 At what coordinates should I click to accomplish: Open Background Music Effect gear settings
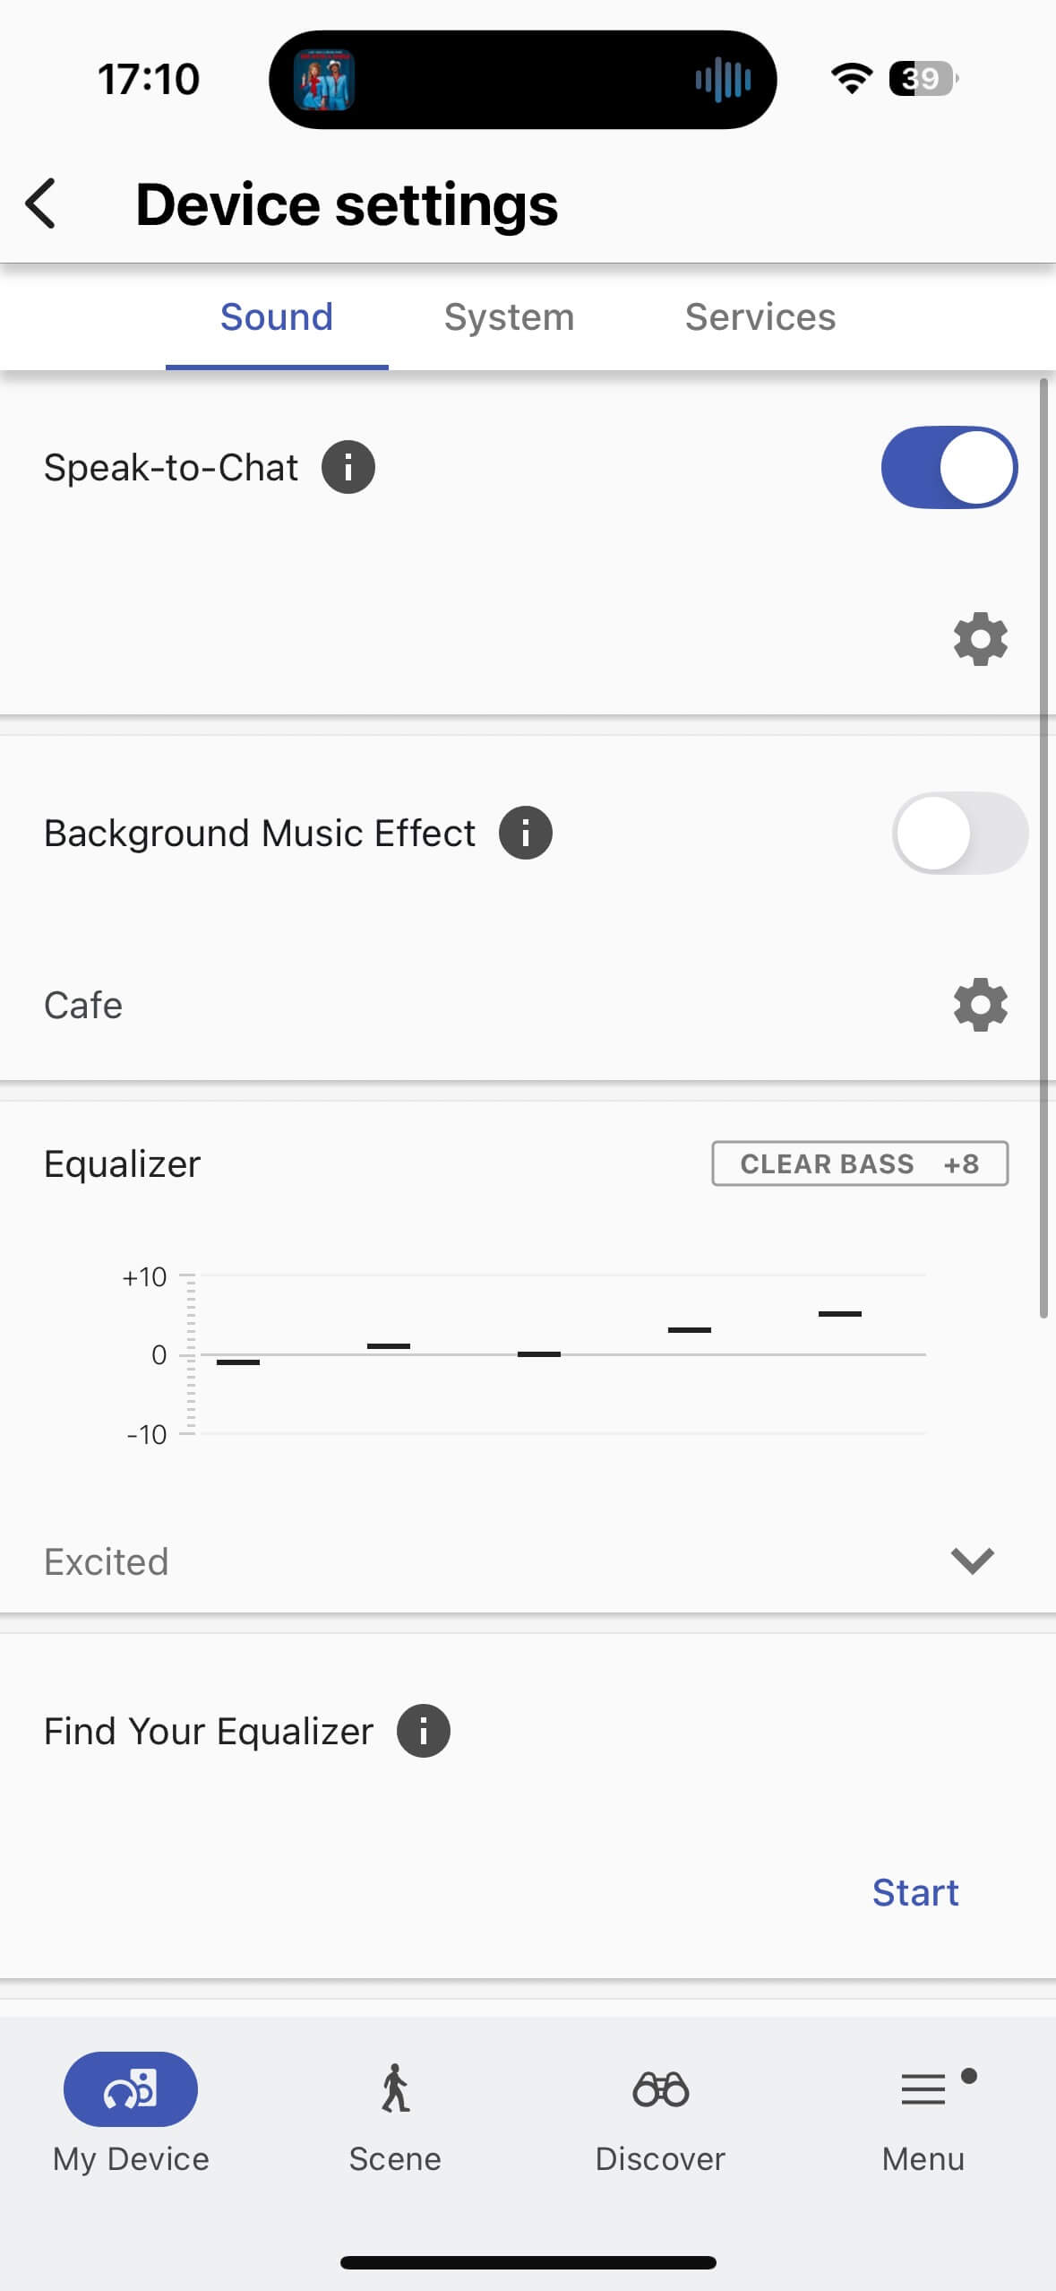980,1005
